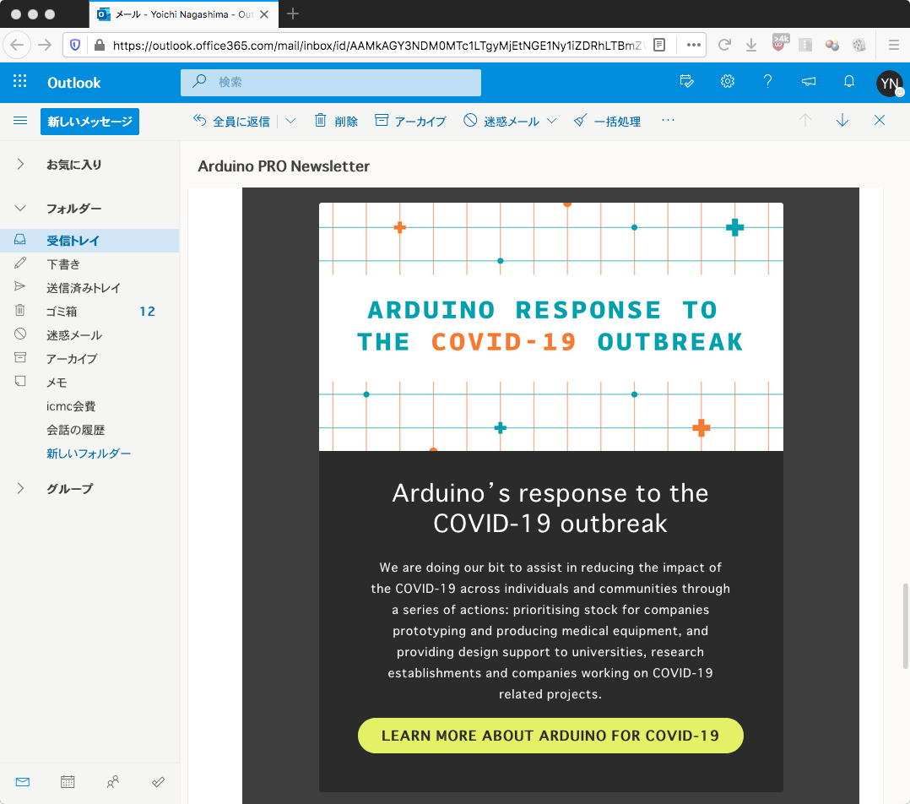Collapse the フォルダー folders section
This screenshot has height=804, width=910.
[20, 208]
